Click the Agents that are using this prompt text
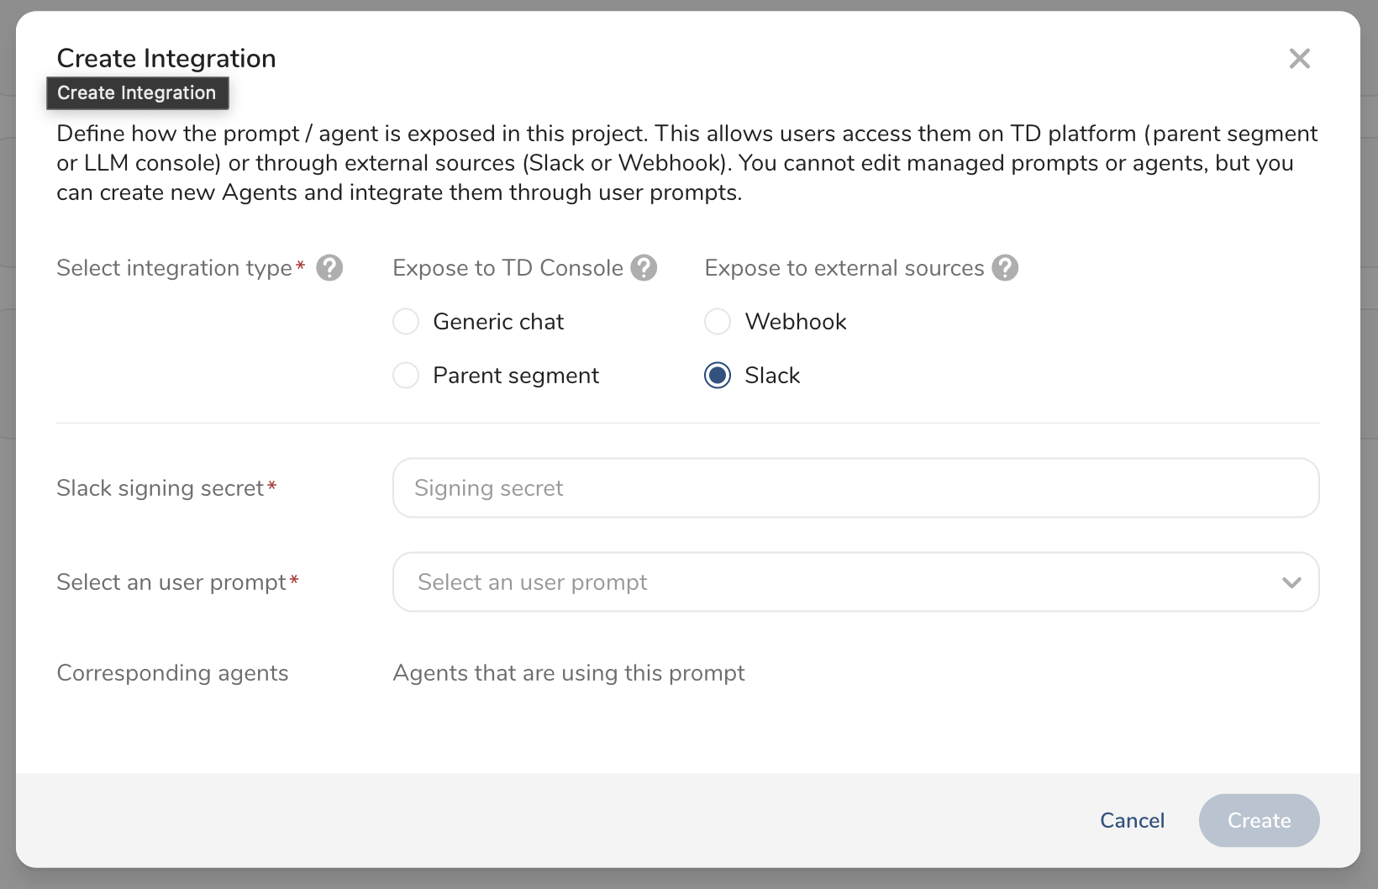The image size is (1378, 889). 569,673
